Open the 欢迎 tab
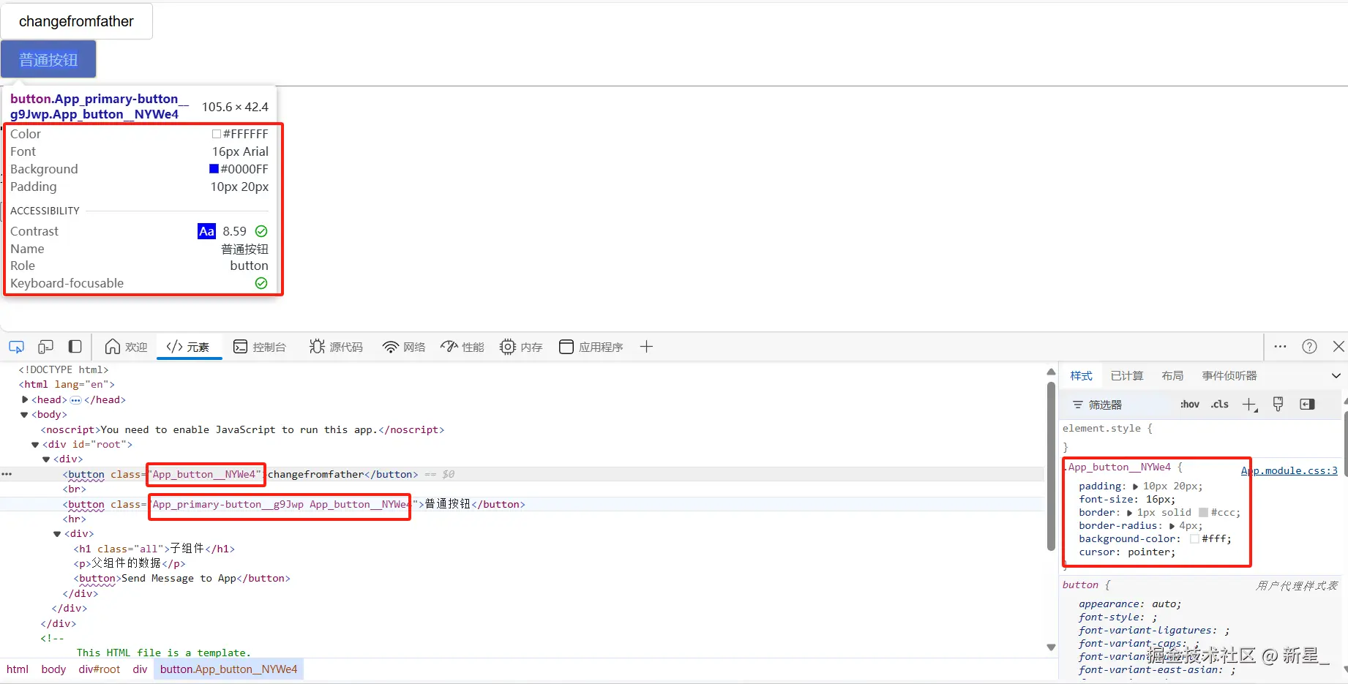The image size is (1348, 684). point(127,347)
